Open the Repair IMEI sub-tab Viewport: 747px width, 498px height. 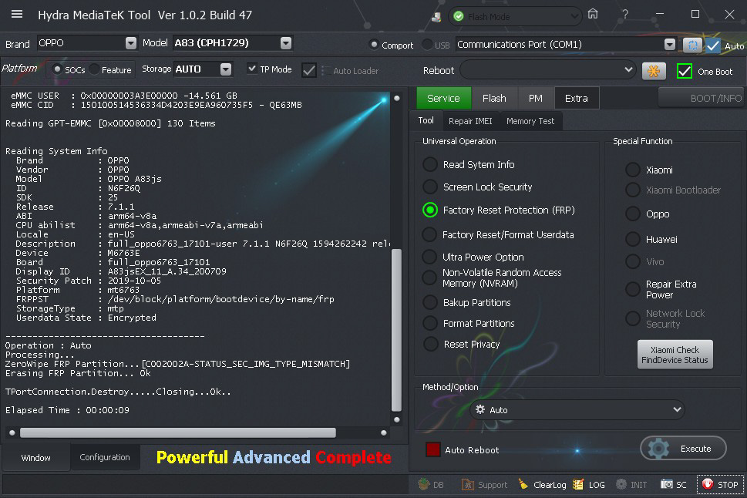[470, 121]
